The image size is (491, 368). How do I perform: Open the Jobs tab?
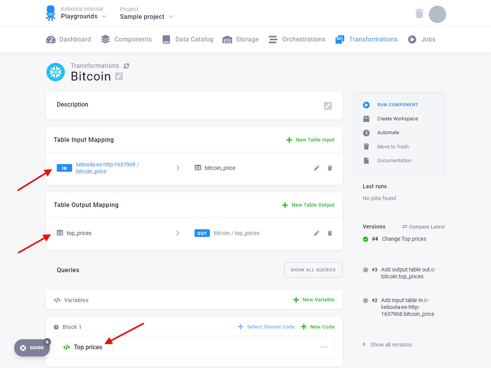coord(422,39)
